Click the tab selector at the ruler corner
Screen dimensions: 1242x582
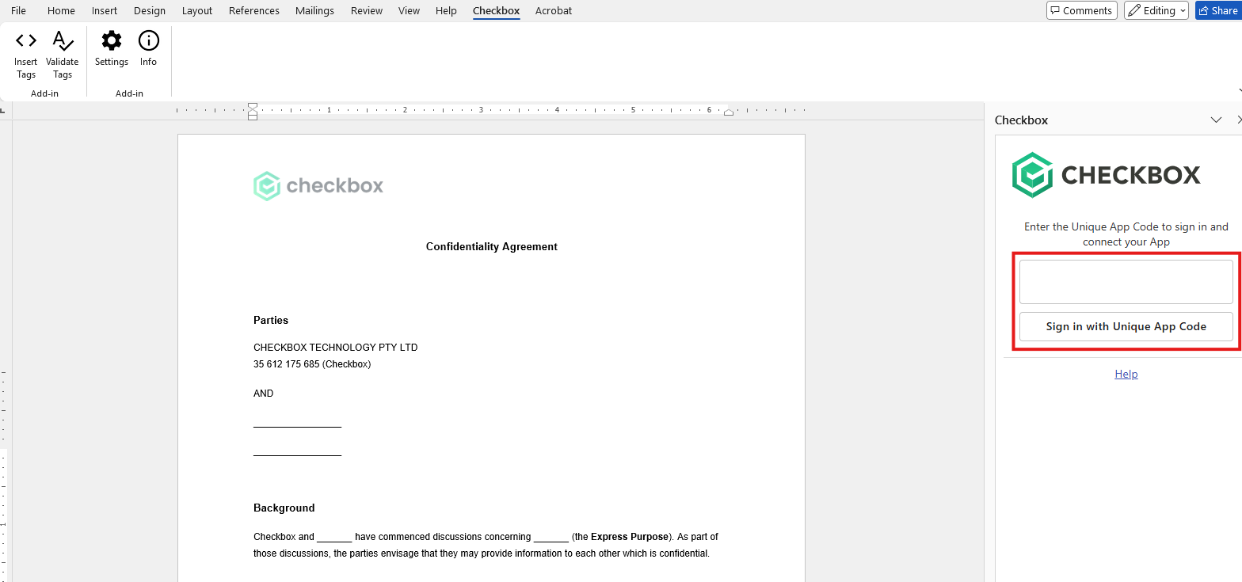[3, 110]
